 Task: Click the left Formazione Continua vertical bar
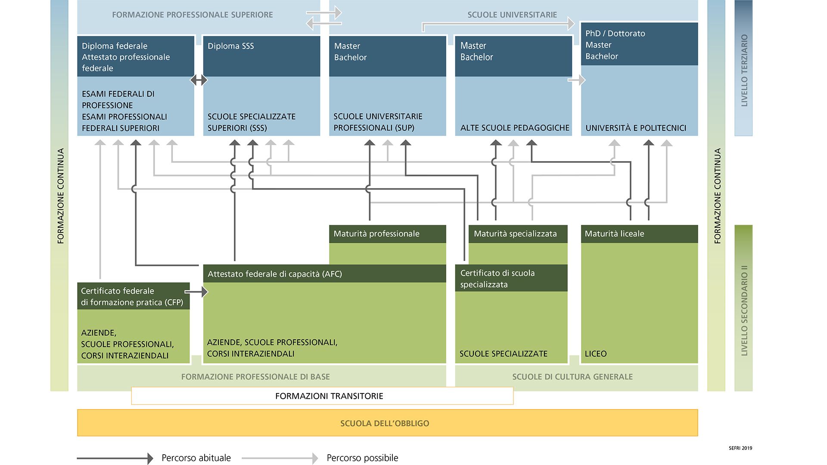59,196
